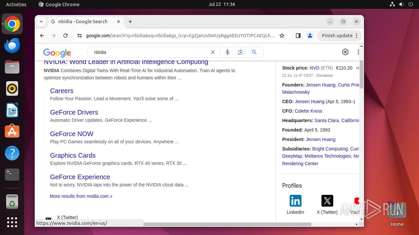Viewport: 419px width, 235px height.
Task: Open NVD stock ticker link
Action: 314,68
